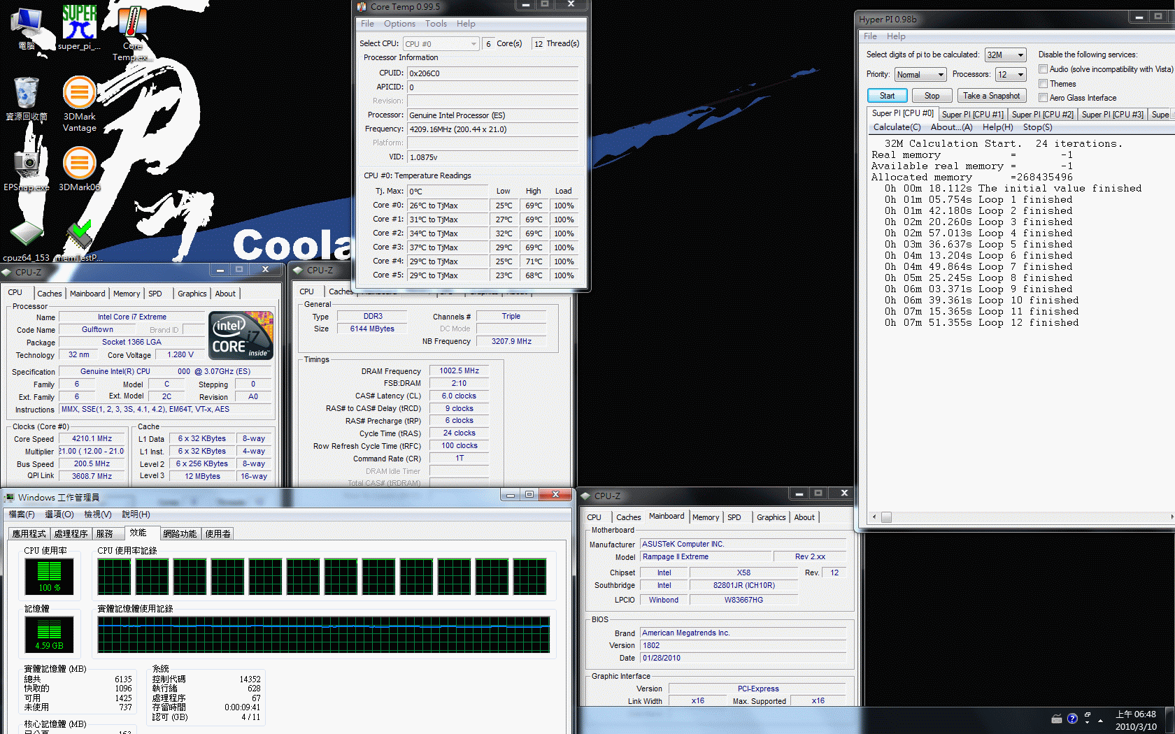The width and height of the screenshot is (1175, 734).
Task: Toggle Aero Glass Interface checkbox
Action: coord(1043,97)
